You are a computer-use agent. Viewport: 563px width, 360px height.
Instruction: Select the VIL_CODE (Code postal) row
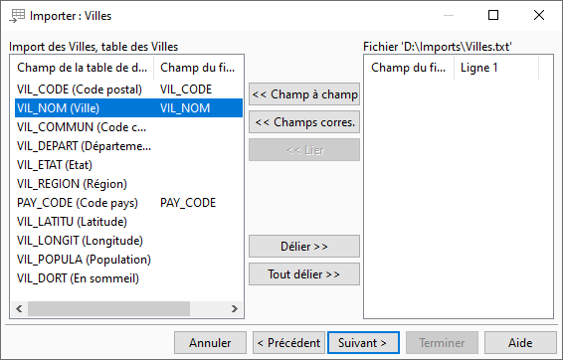click(128, 90)
